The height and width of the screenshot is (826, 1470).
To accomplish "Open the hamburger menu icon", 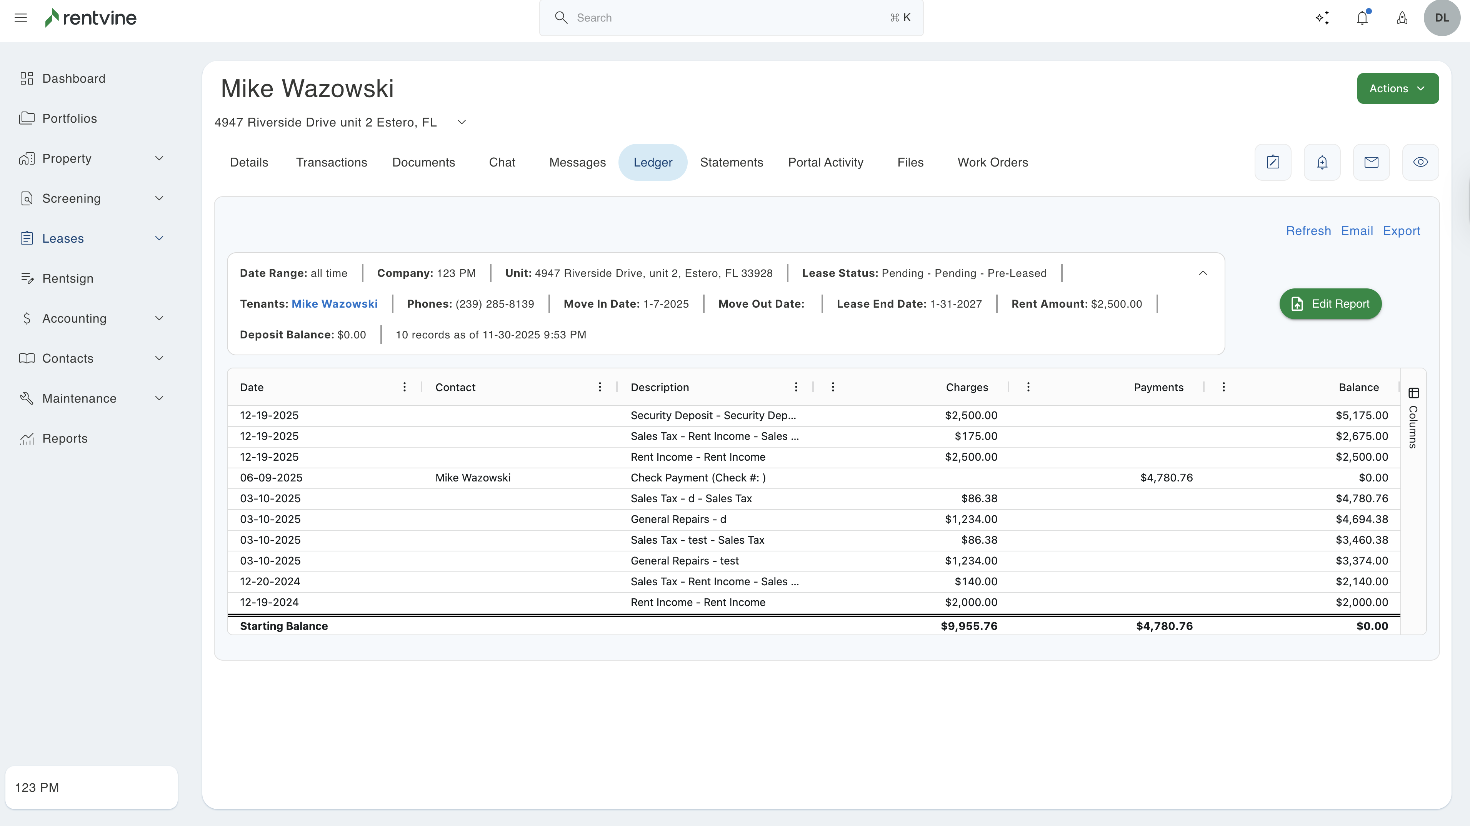I will (x=20, y=18).
